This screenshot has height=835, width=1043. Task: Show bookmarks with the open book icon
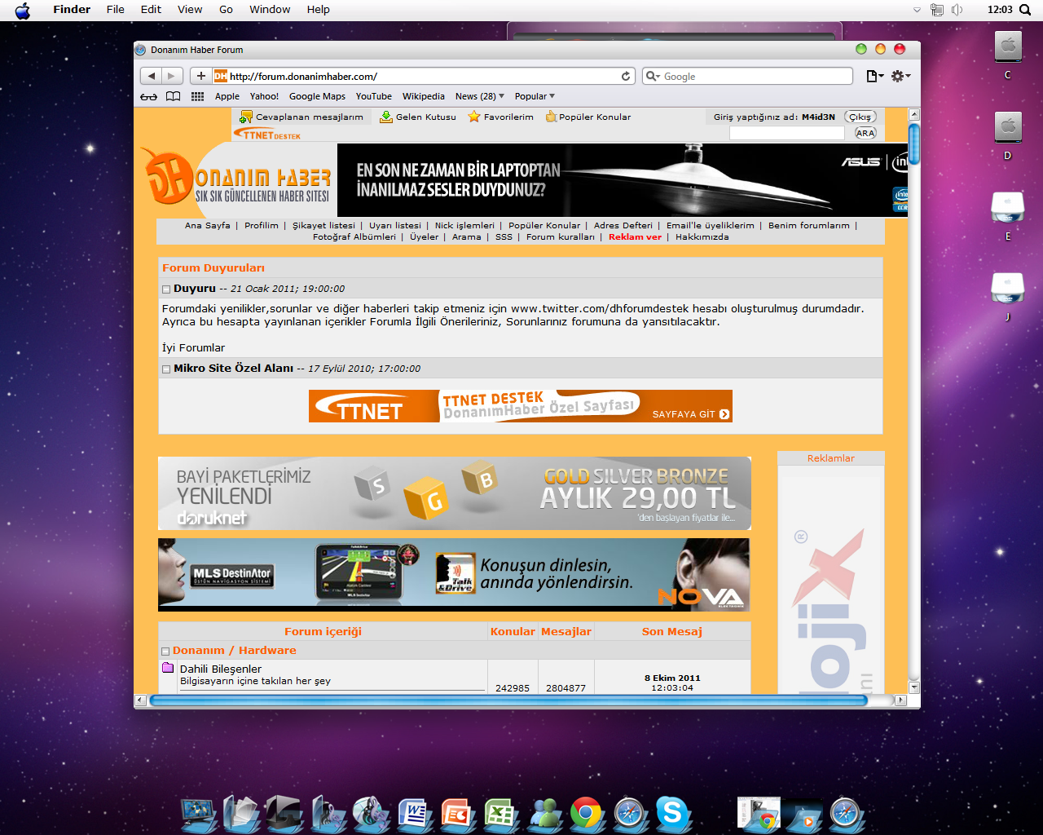pyautogui.click(x=173, y=96)
